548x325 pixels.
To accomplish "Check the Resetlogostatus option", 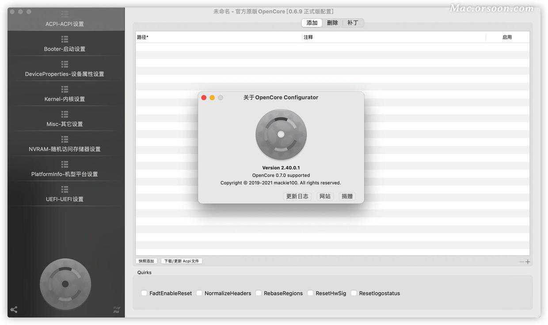I will (x=354, y=293).
